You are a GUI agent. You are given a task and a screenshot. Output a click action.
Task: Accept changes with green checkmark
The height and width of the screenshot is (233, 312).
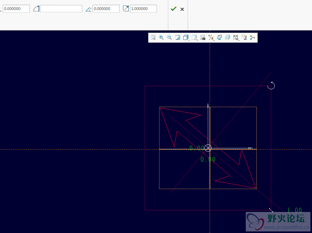click(x=173, y=9)
